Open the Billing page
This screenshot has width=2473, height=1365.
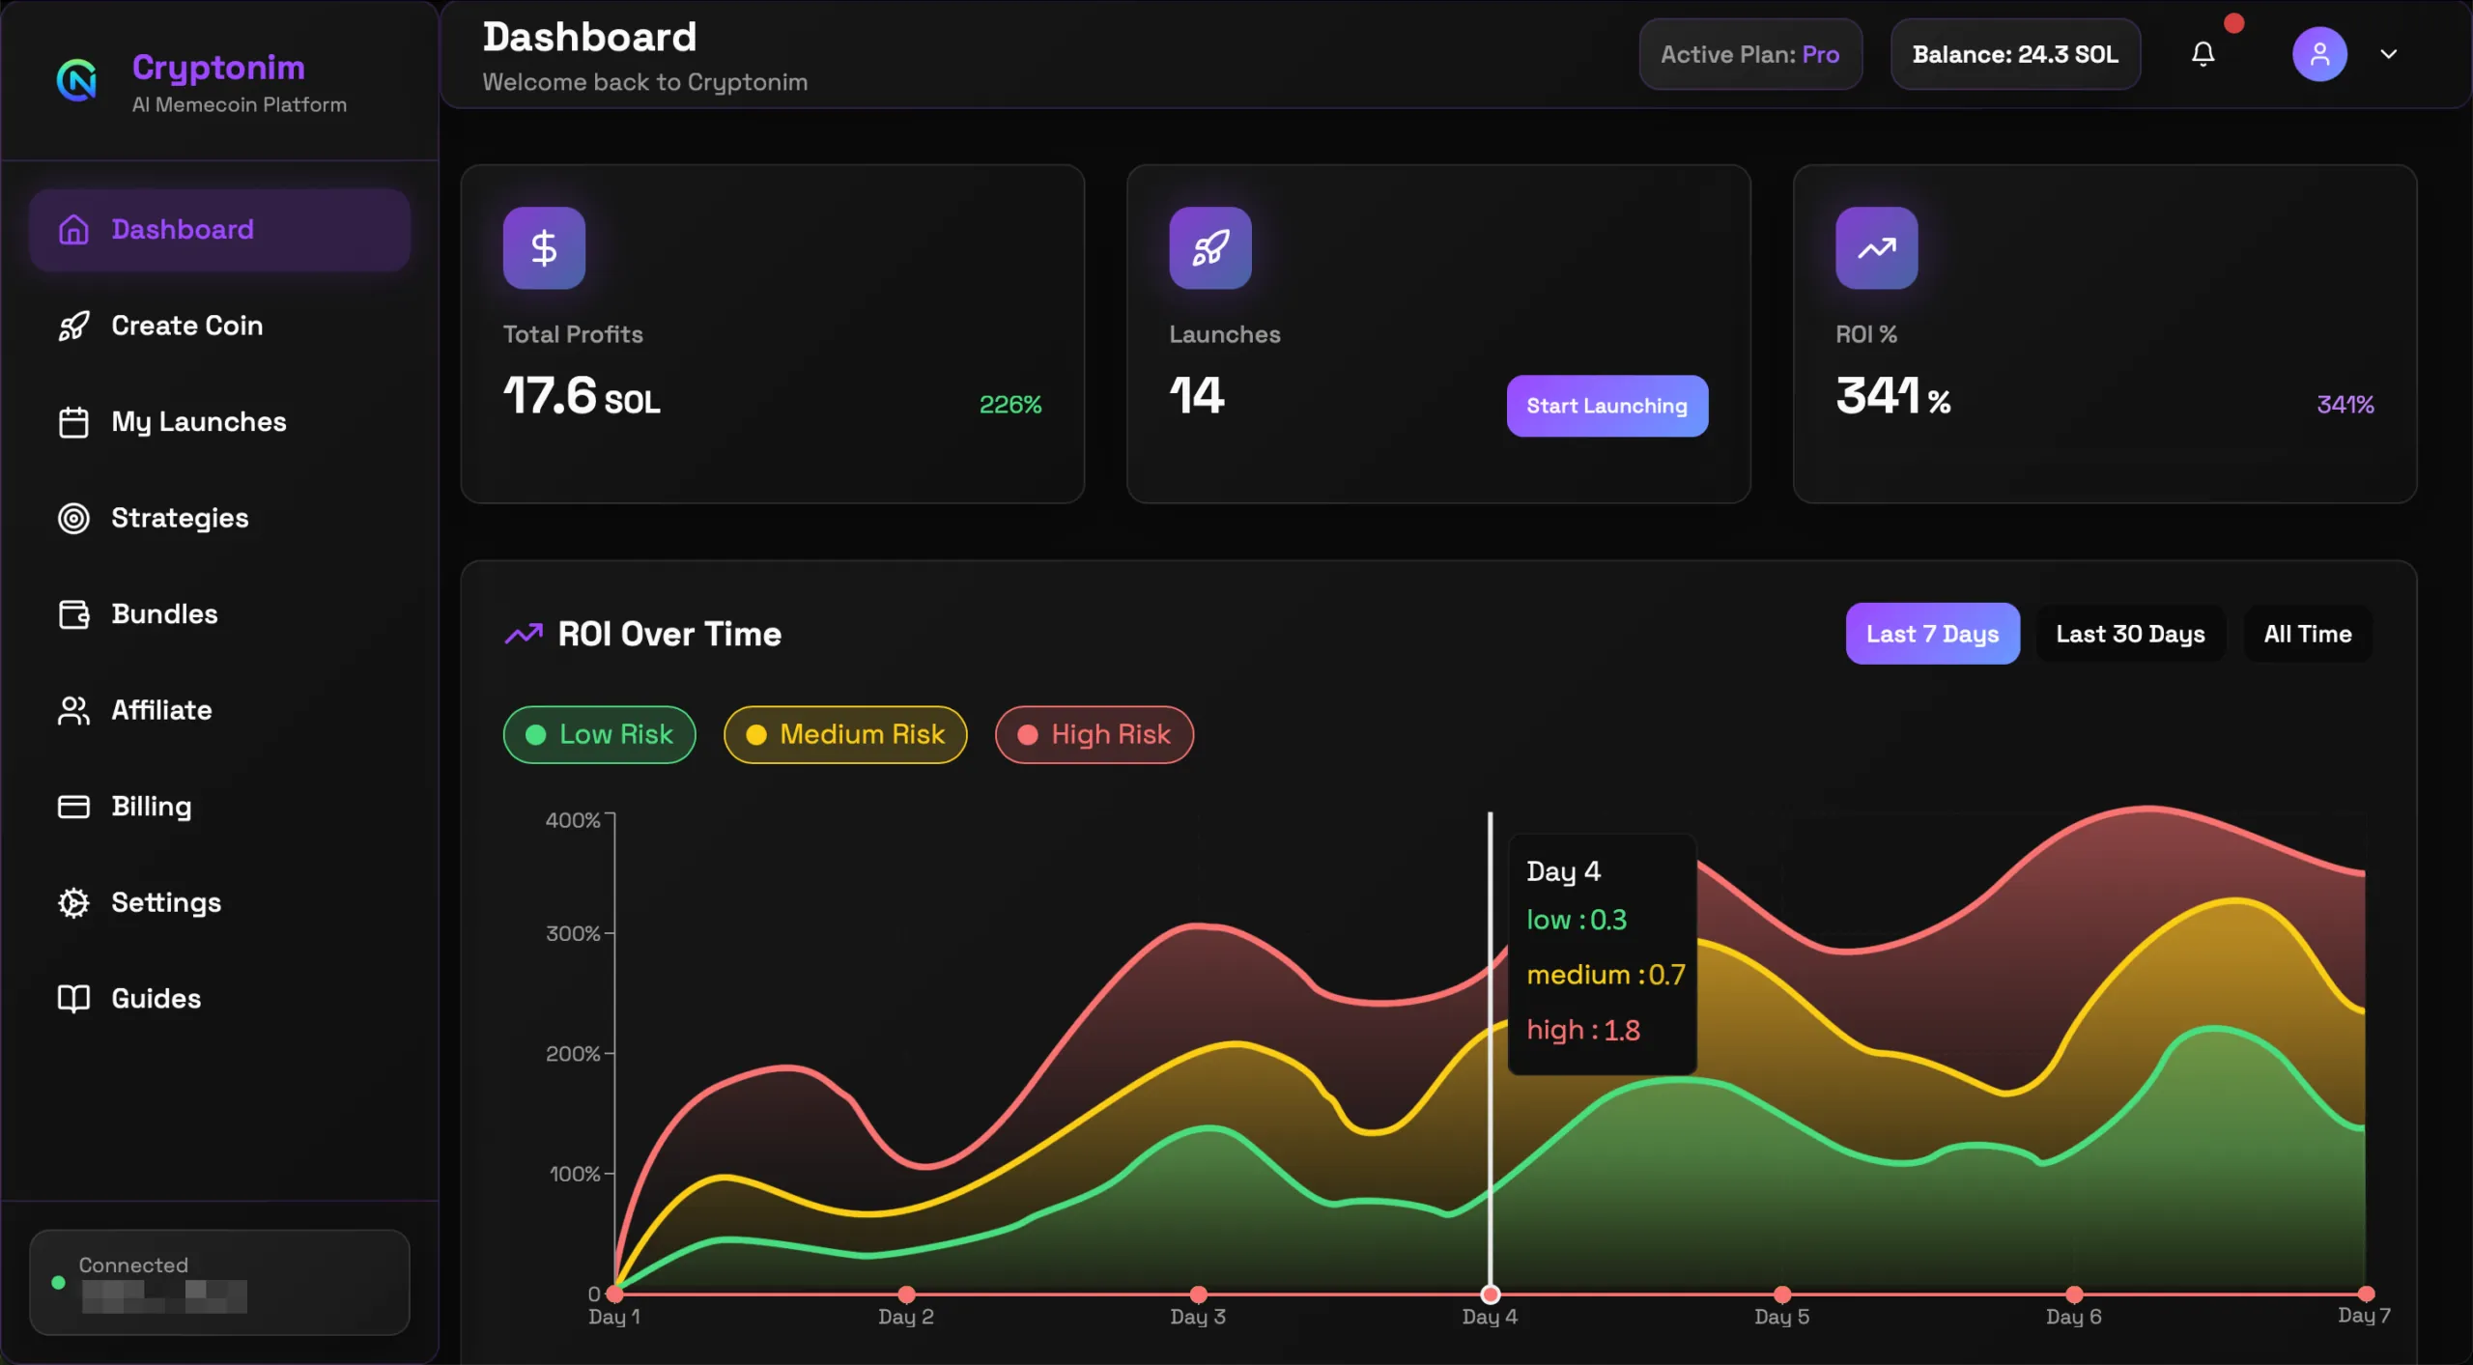[219, 807]
